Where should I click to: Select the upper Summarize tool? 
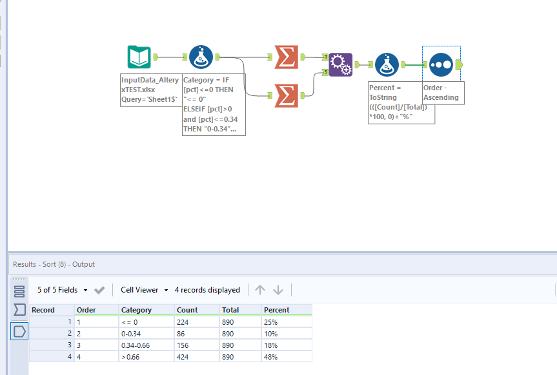[286, 57]
